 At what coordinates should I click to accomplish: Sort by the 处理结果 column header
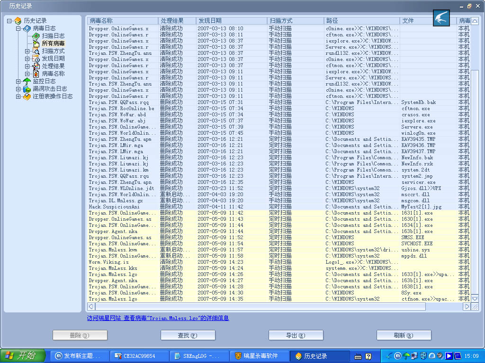click(x=177, y=21)
